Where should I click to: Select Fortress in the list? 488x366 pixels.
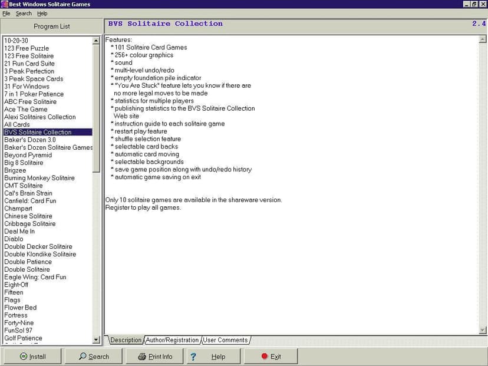(x=48, y=315)
